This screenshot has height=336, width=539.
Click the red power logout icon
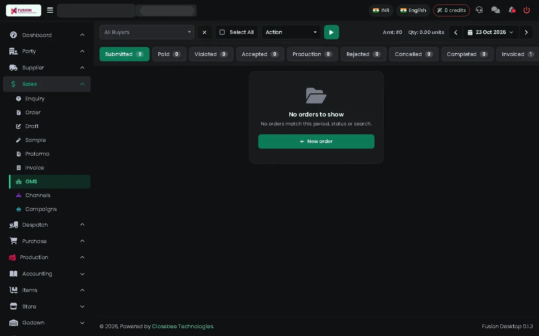(x=527, y=10)
